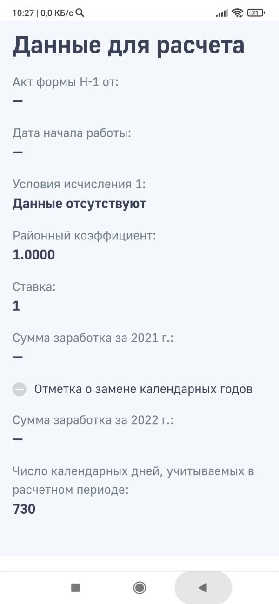The width and height of the screenshot is (279, 604).
Task: Tap the battery indicator icon
Action: (256, 13)
